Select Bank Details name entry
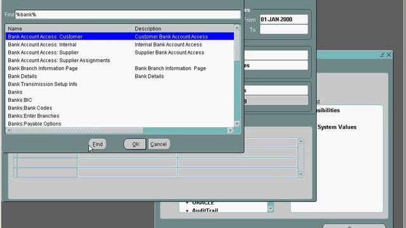 tap(23, 76)
